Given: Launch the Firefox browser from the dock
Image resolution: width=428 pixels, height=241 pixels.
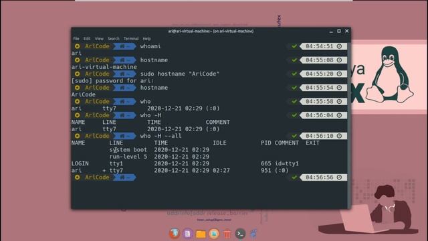Looking at the screenshot, I should pyautogui.click(x=175, y=234).
